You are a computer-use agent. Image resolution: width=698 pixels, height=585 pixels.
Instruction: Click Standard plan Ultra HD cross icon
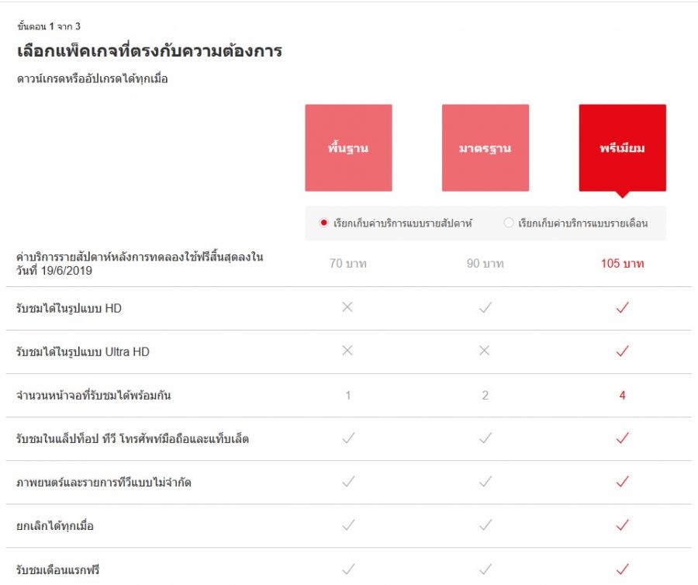(485, 351)
